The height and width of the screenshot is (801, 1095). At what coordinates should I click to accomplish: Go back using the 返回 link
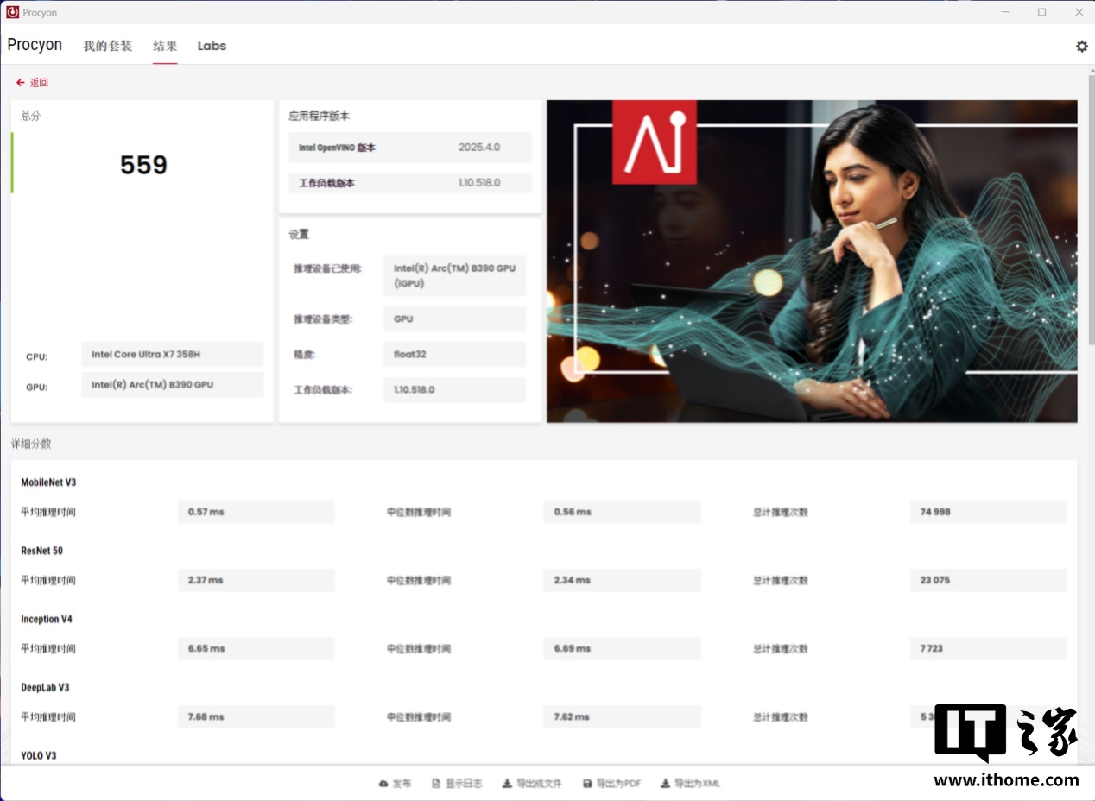pos(39,83)
